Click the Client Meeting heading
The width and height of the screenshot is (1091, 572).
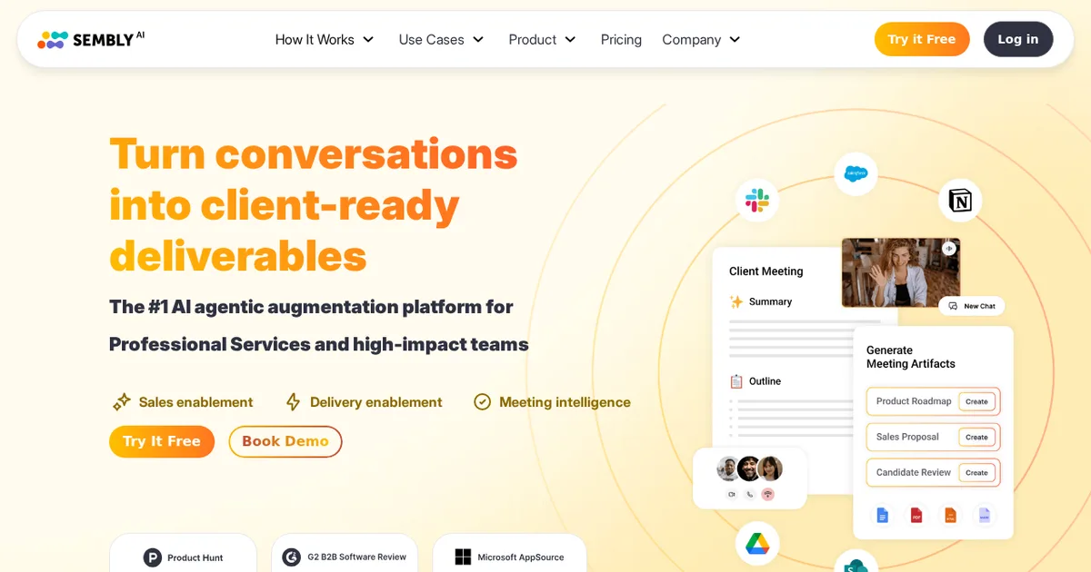pyautogui.click(x=766, y=271)
